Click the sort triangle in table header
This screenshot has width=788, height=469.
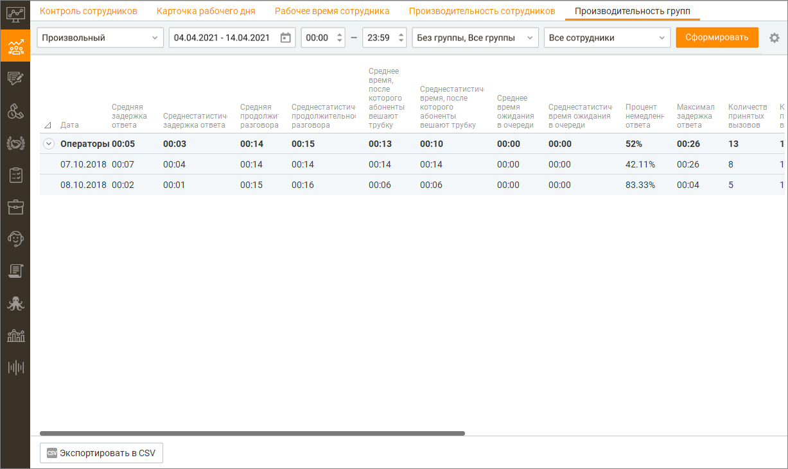click(48, 125)
